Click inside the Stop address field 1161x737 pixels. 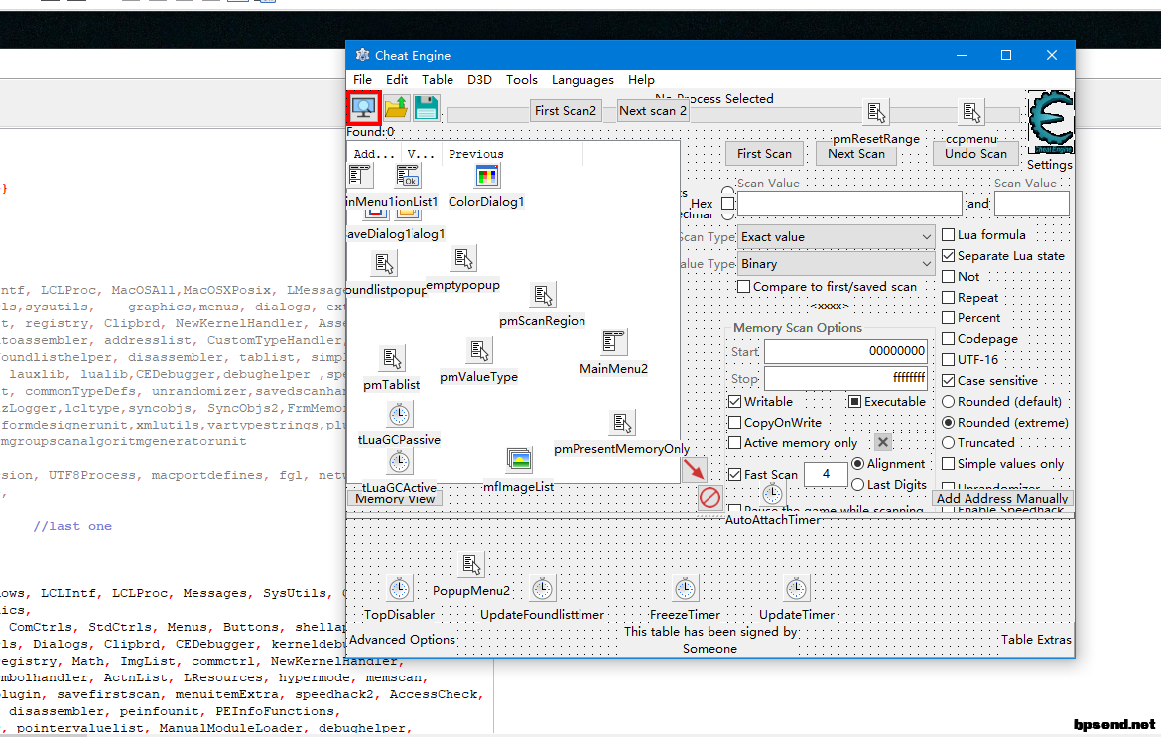845,378
